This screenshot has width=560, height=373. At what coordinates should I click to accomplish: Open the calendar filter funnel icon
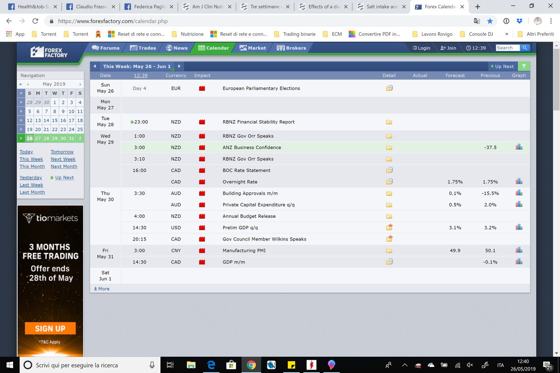(x=524, y=66)
